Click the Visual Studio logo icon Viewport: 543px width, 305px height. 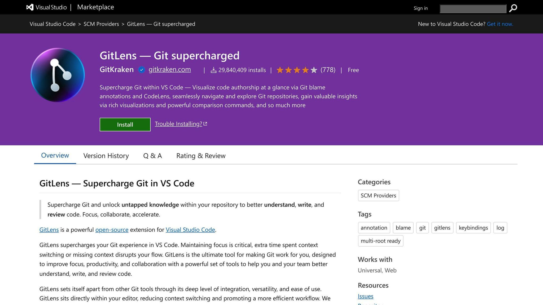click(30, 7)
